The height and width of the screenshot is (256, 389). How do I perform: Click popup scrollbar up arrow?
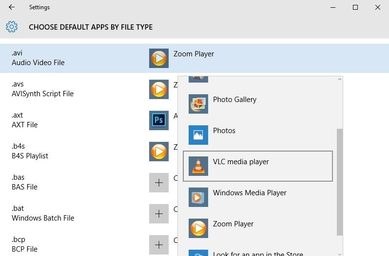[340, 79]
